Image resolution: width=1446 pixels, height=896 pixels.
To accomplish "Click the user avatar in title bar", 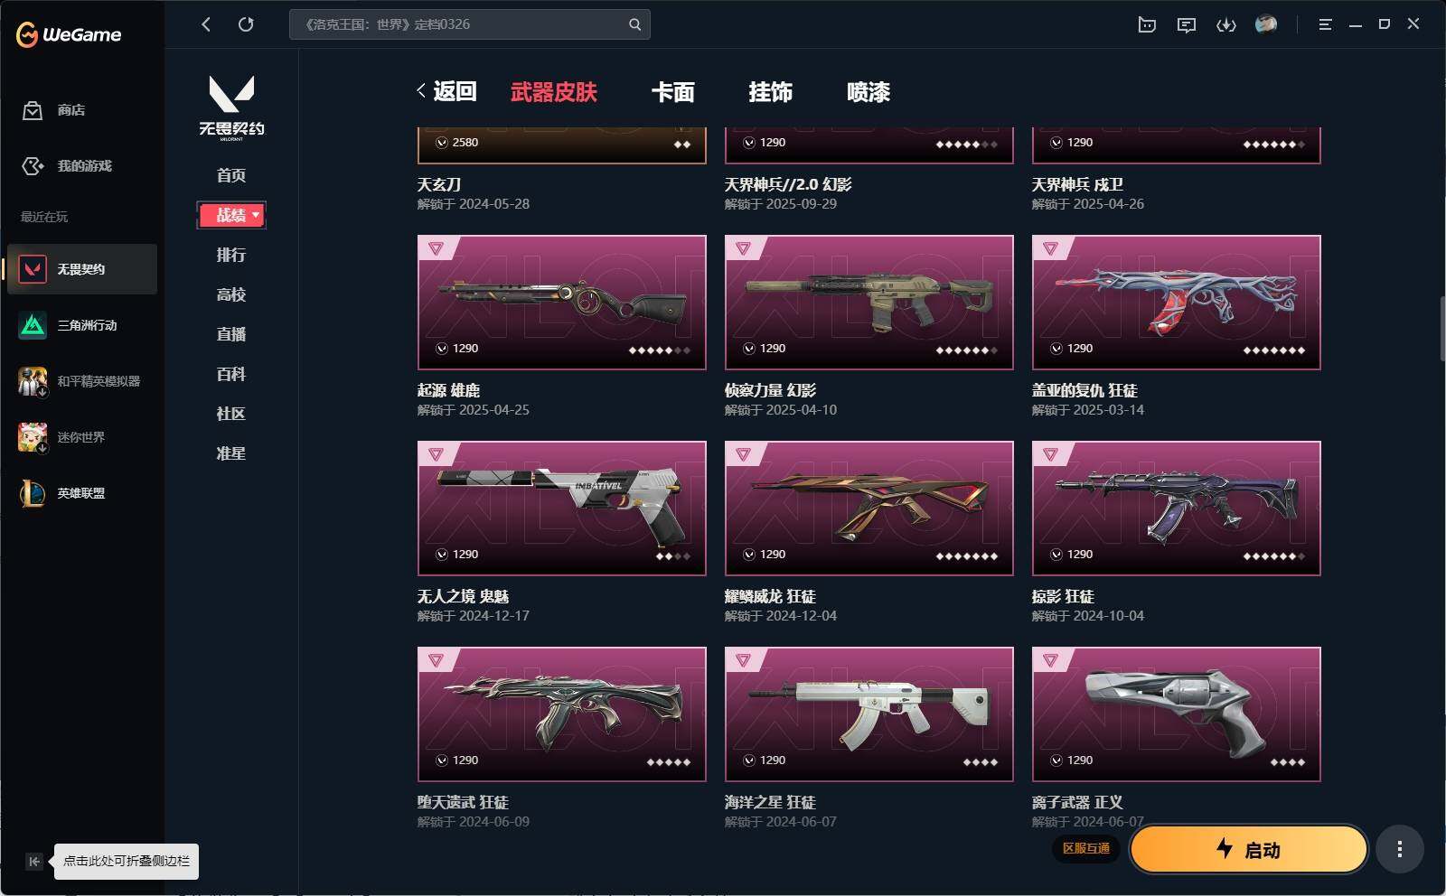I will click(x=1266, y=24).
